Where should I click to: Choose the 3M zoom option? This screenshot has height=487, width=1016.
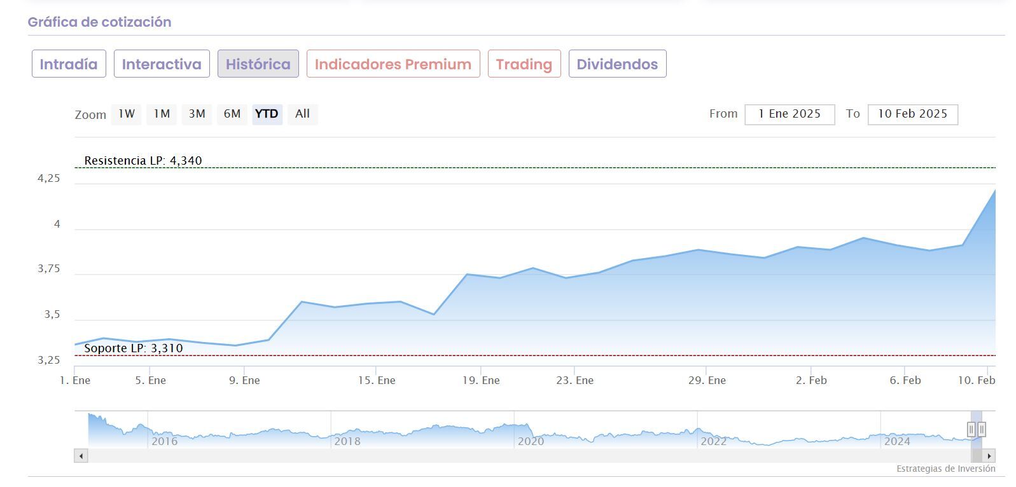tap(197, 114)
